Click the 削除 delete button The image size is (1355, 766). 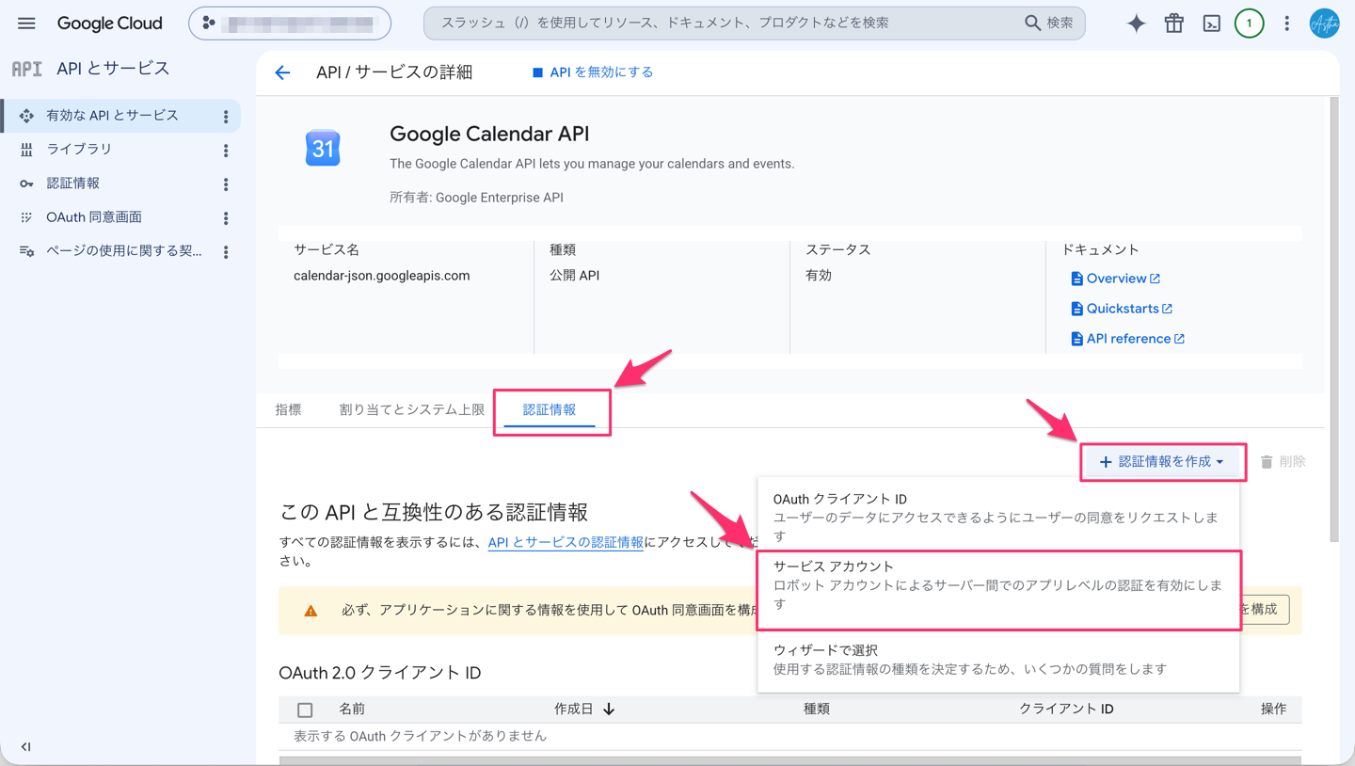pos(1283,462)
